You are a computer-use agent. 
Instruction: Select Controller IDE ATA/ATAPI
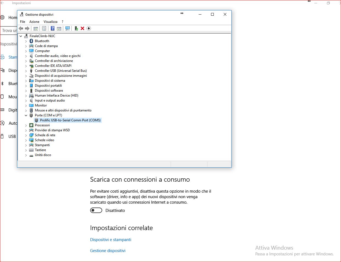[x=53, y=66]
